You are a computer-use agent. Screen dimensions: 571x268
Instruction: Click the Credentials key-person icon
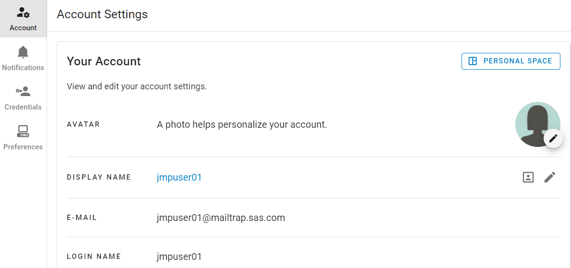[23, 91]
